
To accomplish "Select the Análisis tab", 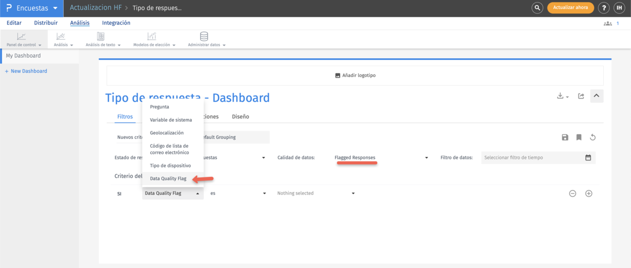I will (80, 23).
